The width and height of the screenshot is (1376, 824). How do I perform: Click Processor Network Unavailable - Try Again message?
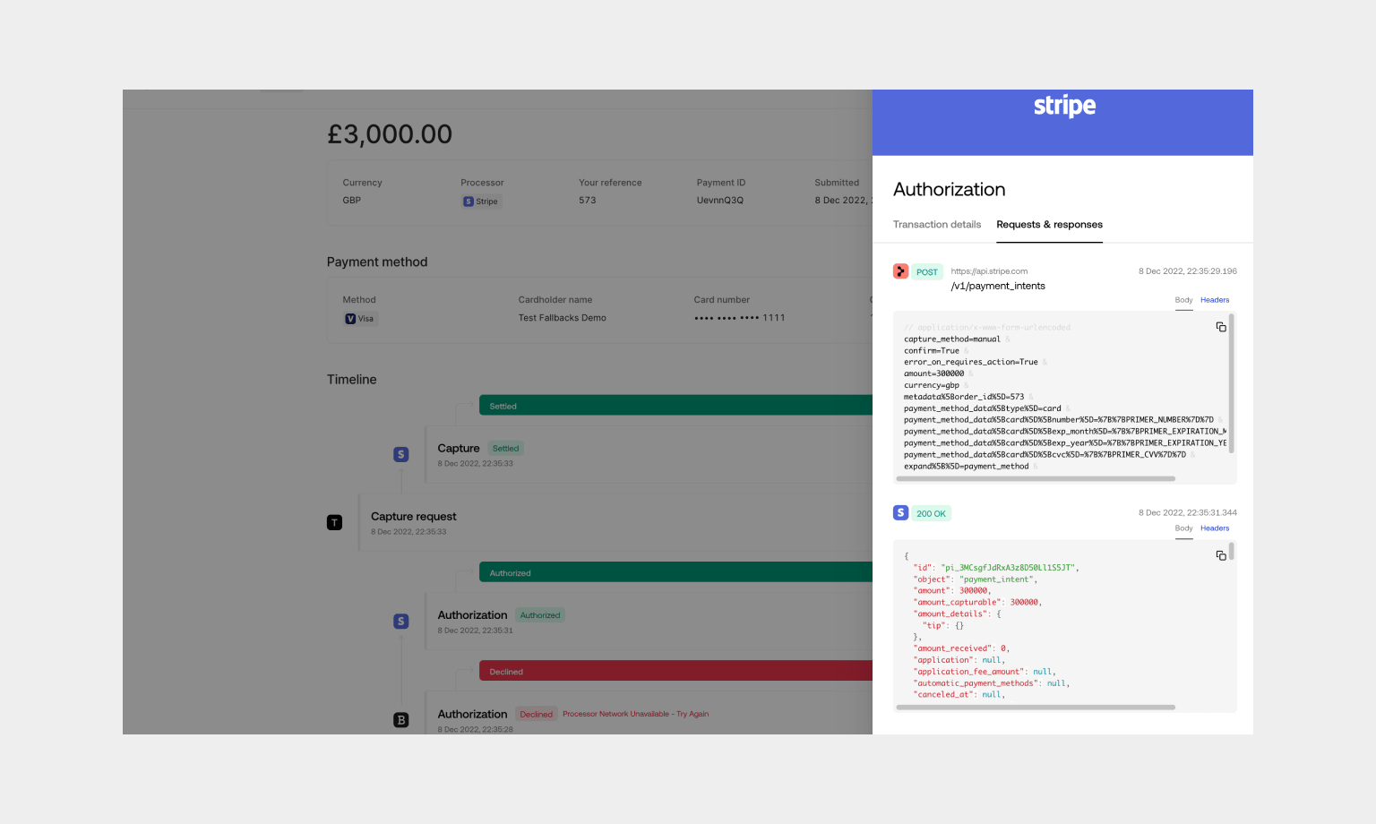635,714
